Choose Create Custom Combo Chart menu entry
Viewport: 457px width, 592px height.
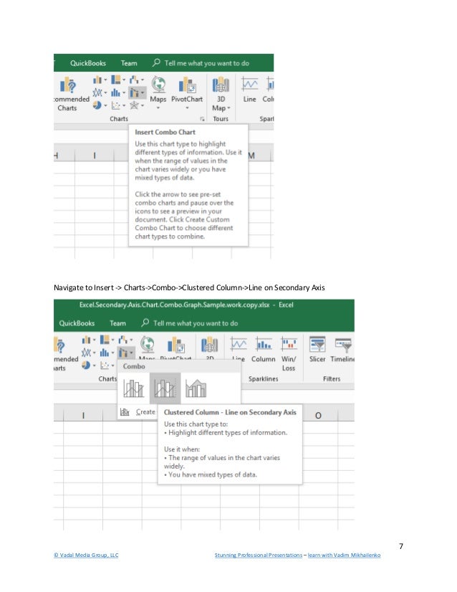138,412
